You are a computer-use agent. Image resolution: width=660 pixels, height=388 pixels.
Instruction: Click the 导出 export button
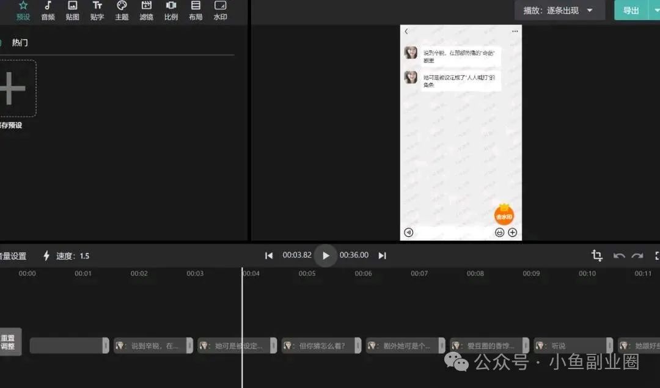coord(631,10)
